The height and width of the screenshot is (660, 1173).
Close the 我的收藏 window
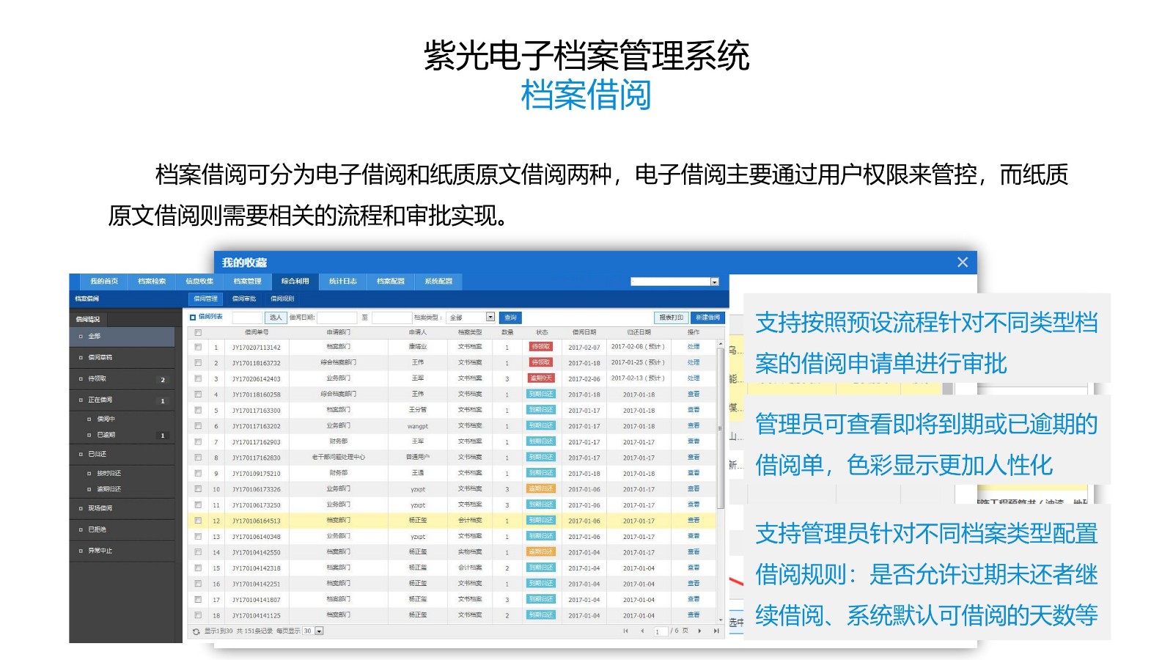tap(962, 263)
